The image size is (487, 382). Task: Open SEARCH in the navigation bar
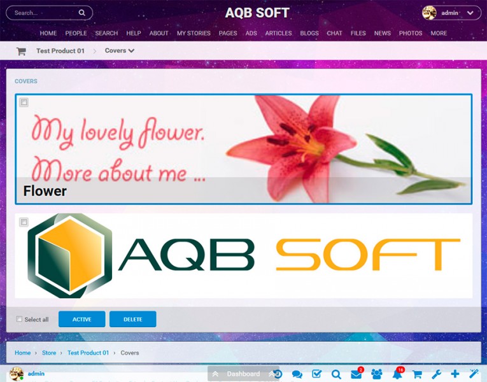click(106, 33)
